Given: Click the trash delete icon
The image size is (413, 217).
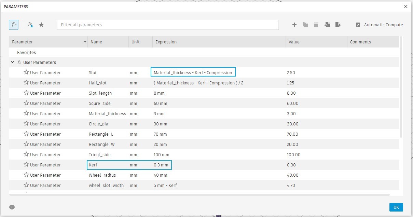Looking at the screenshot, I should pyautogui.click(x=316, y=25).
